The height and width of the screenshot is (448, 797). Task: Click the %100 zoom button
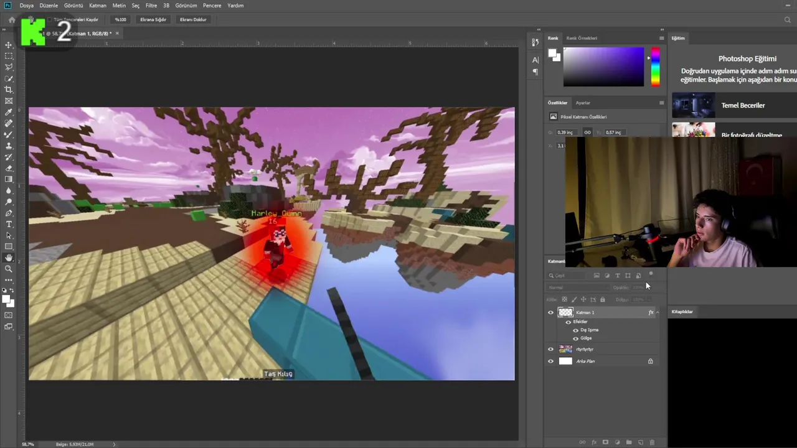coord(120,20)
